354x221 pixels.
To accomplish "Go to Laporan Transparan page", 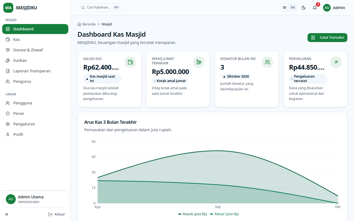I will [x=35, y=71].
